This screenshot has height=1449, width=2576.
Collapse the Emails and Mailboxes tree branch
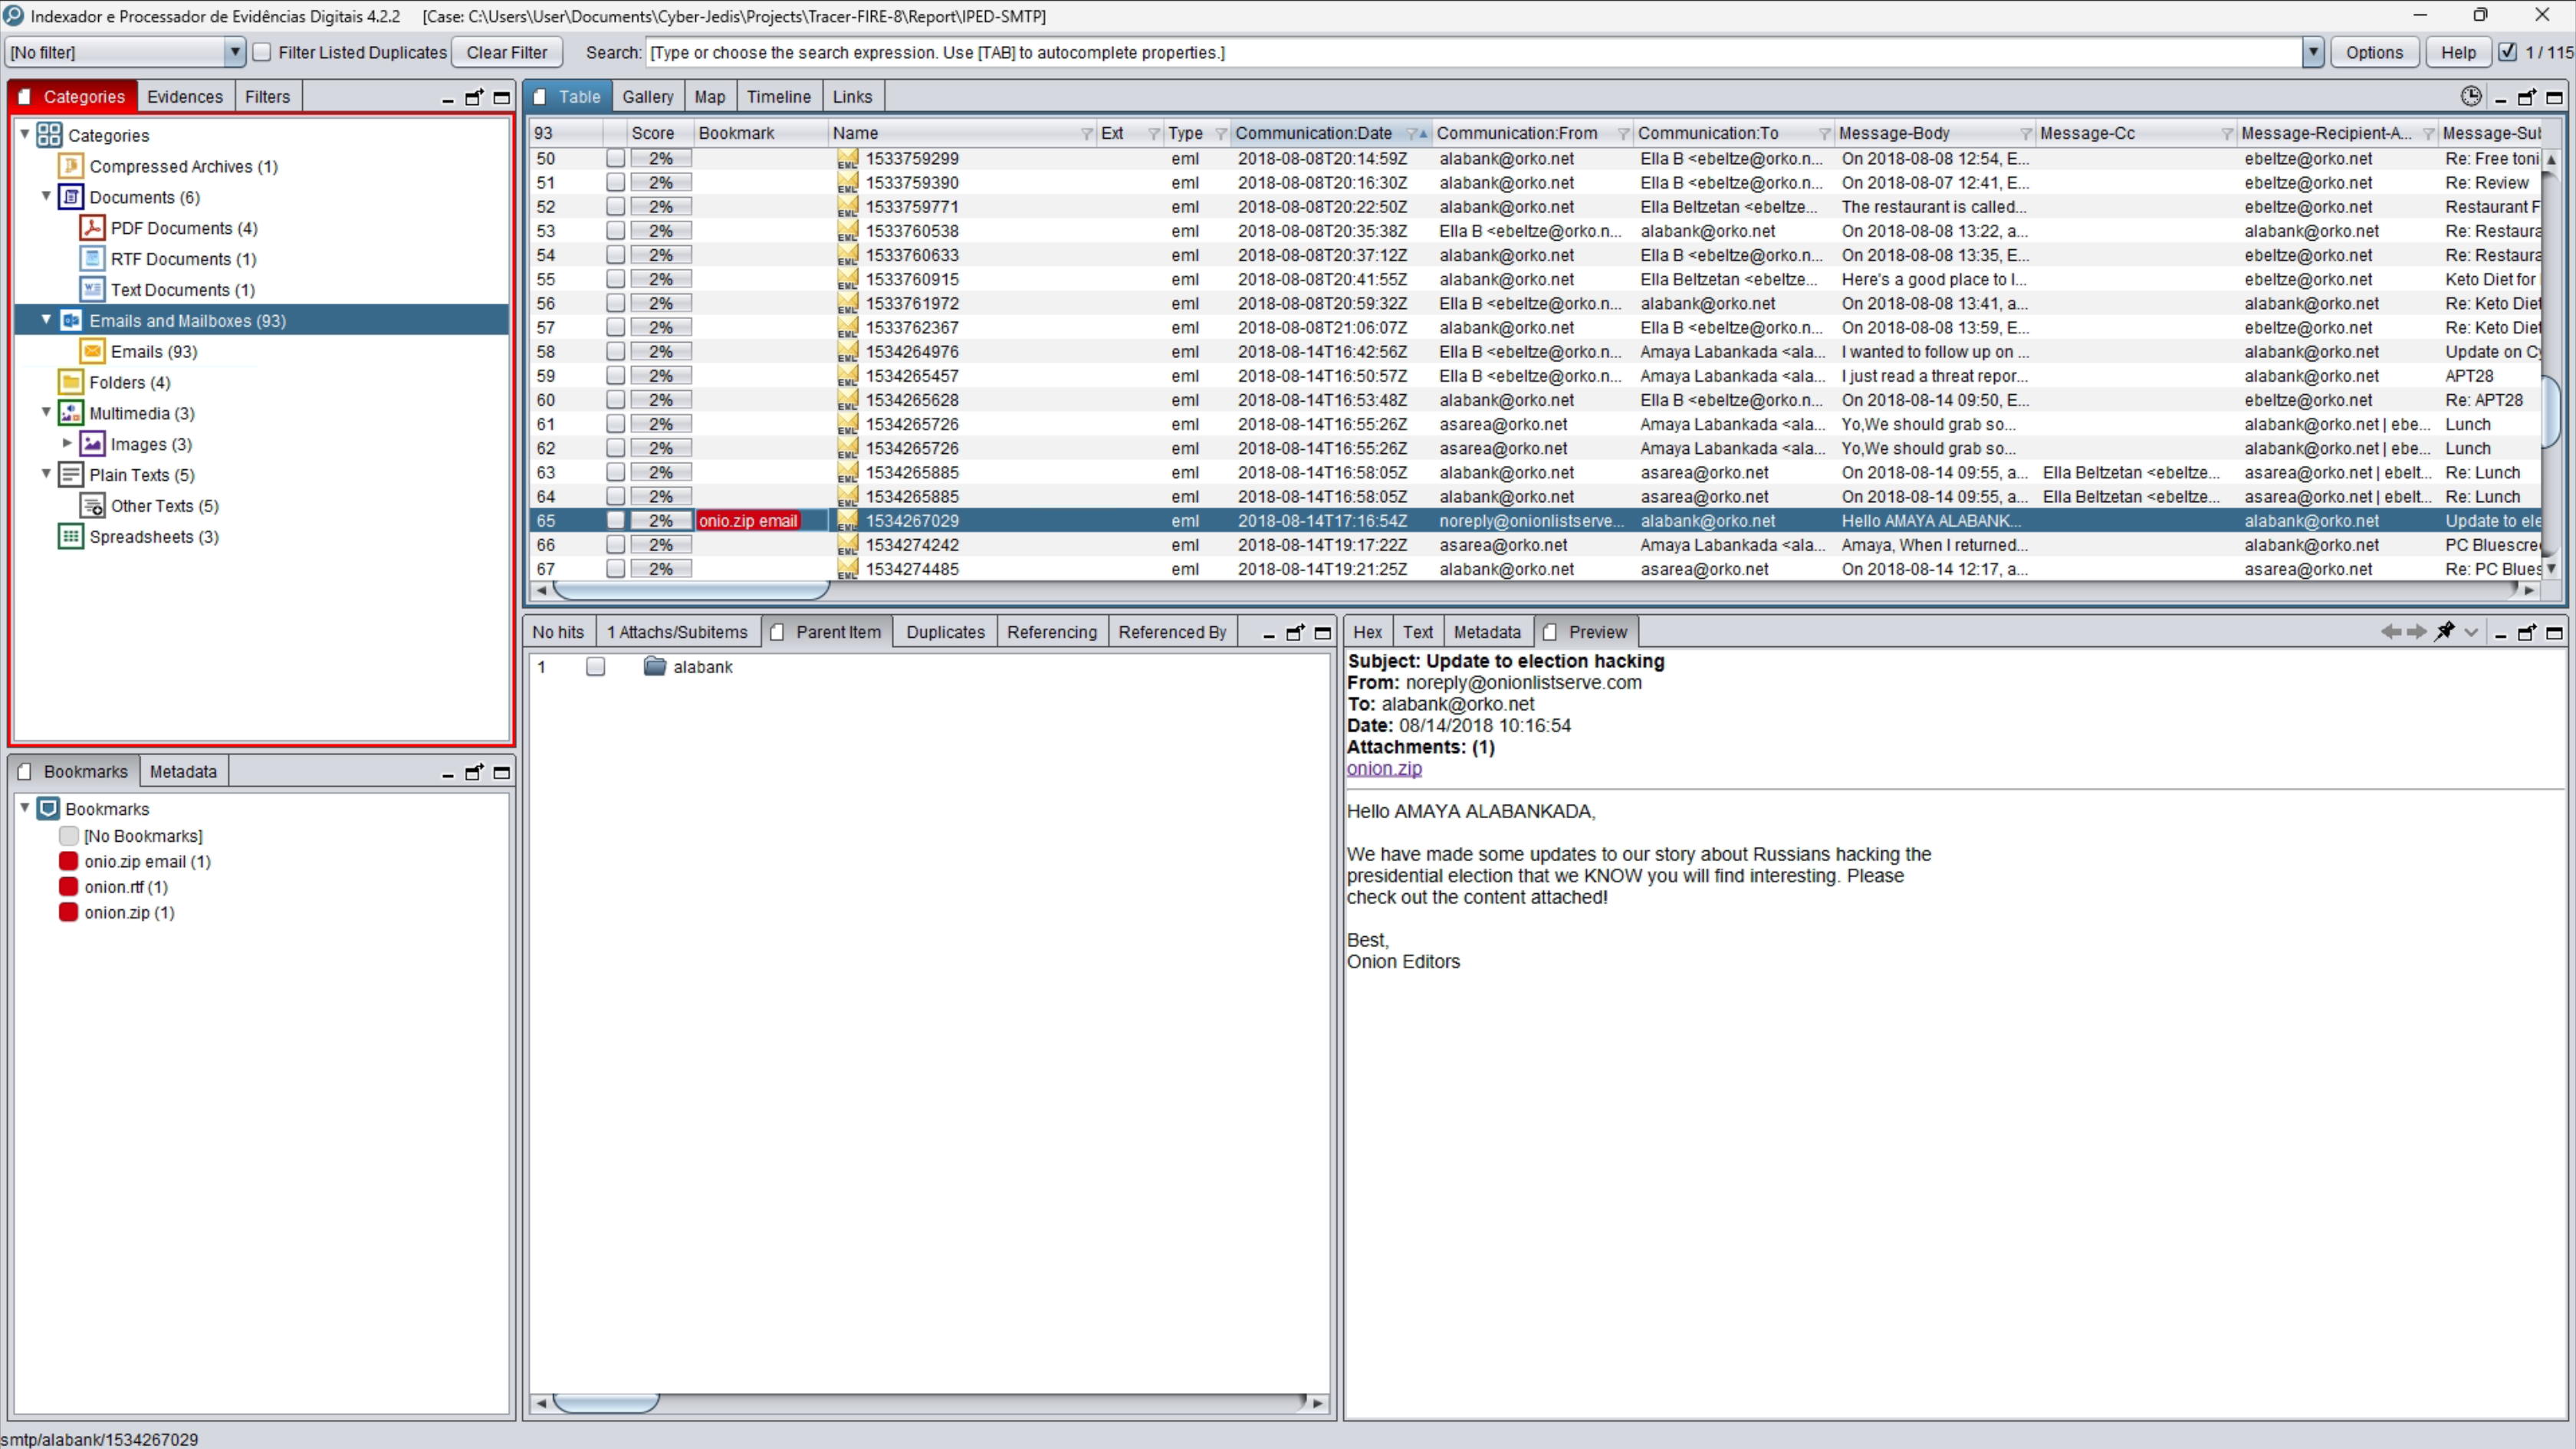coord(46,320)
